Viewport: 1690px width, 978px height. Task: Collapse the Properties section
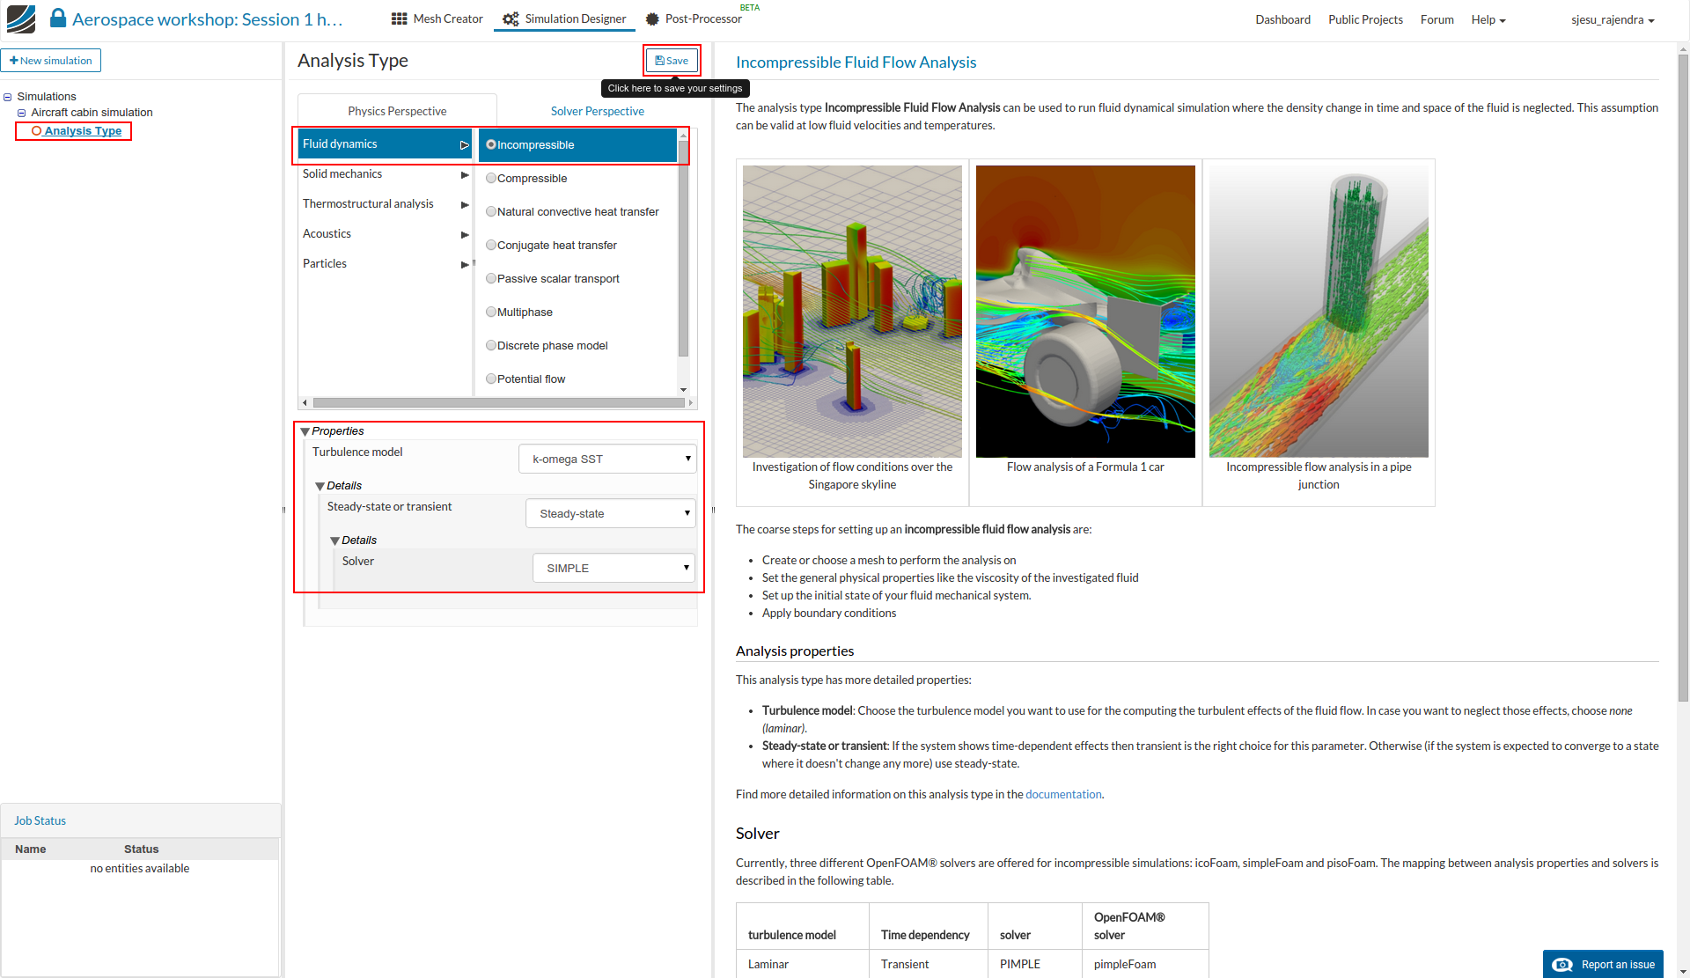305,431
